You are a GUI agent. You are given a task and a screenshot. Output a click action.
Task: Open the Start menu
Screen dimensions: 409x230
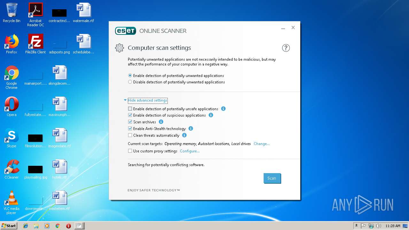click(x=9, y=226)
